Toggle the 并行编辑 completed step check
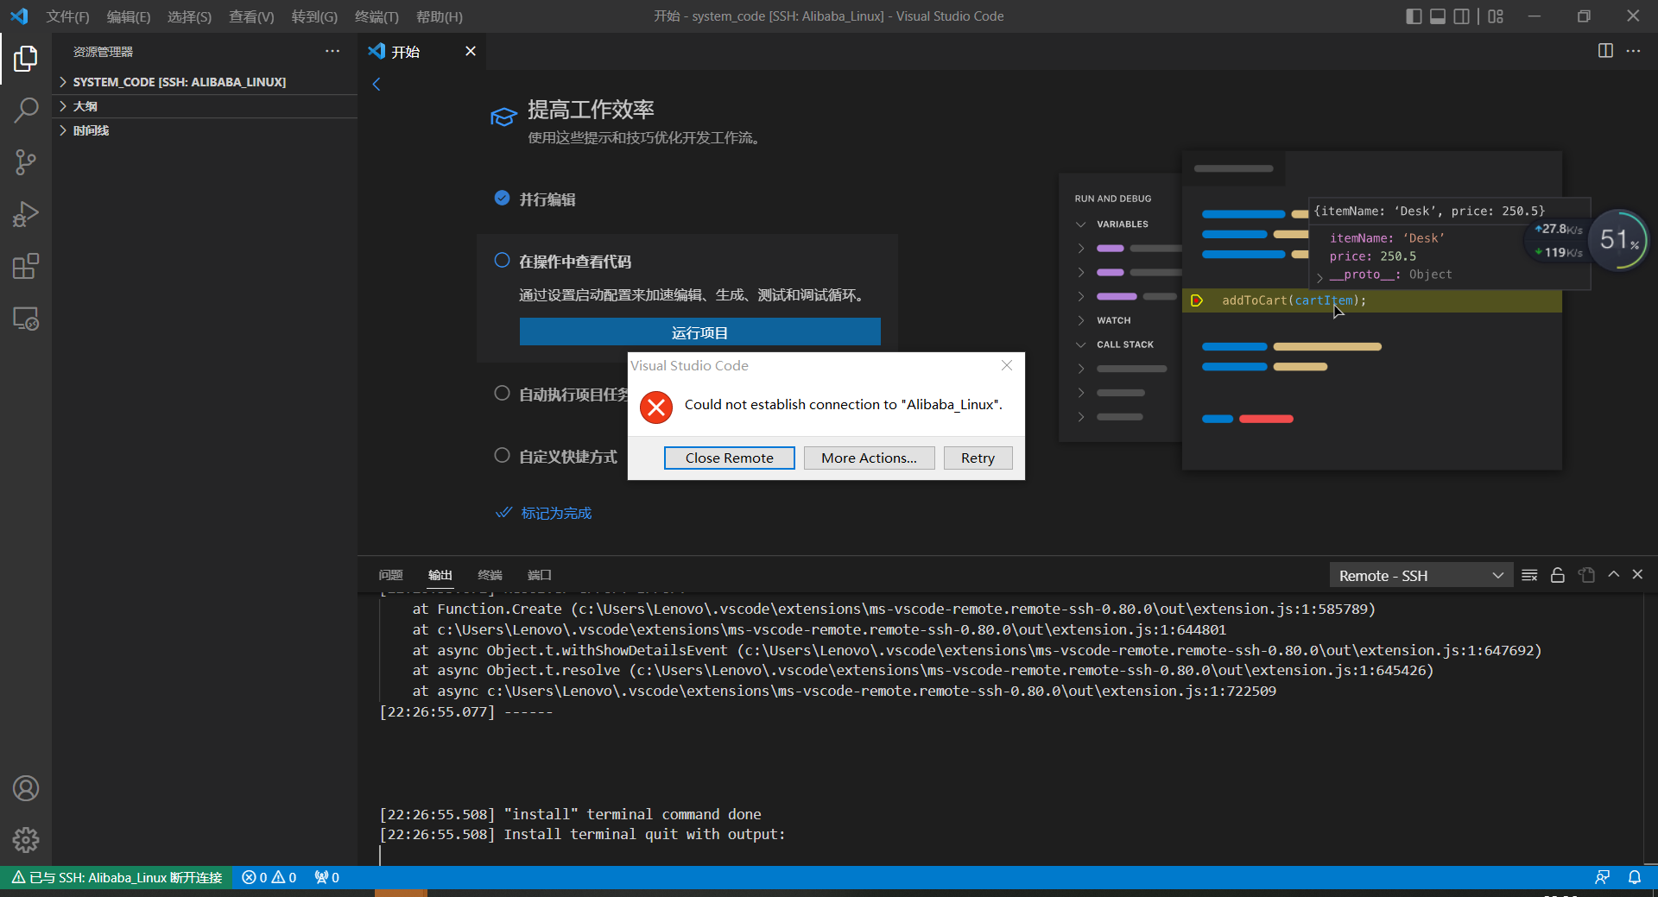This screenshot has width=1658, height=897. 502,199
